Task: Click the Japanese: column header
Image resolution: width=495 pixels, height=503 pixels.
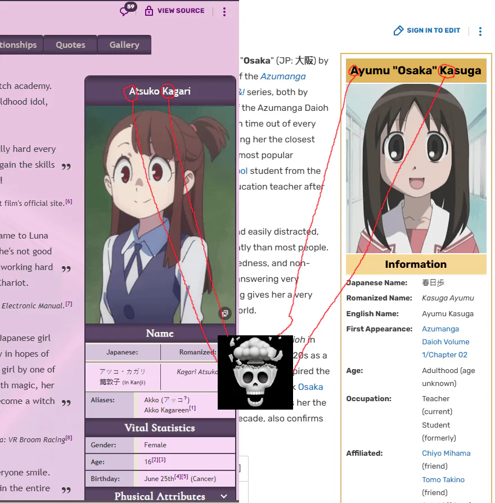Action: point(122,352)
